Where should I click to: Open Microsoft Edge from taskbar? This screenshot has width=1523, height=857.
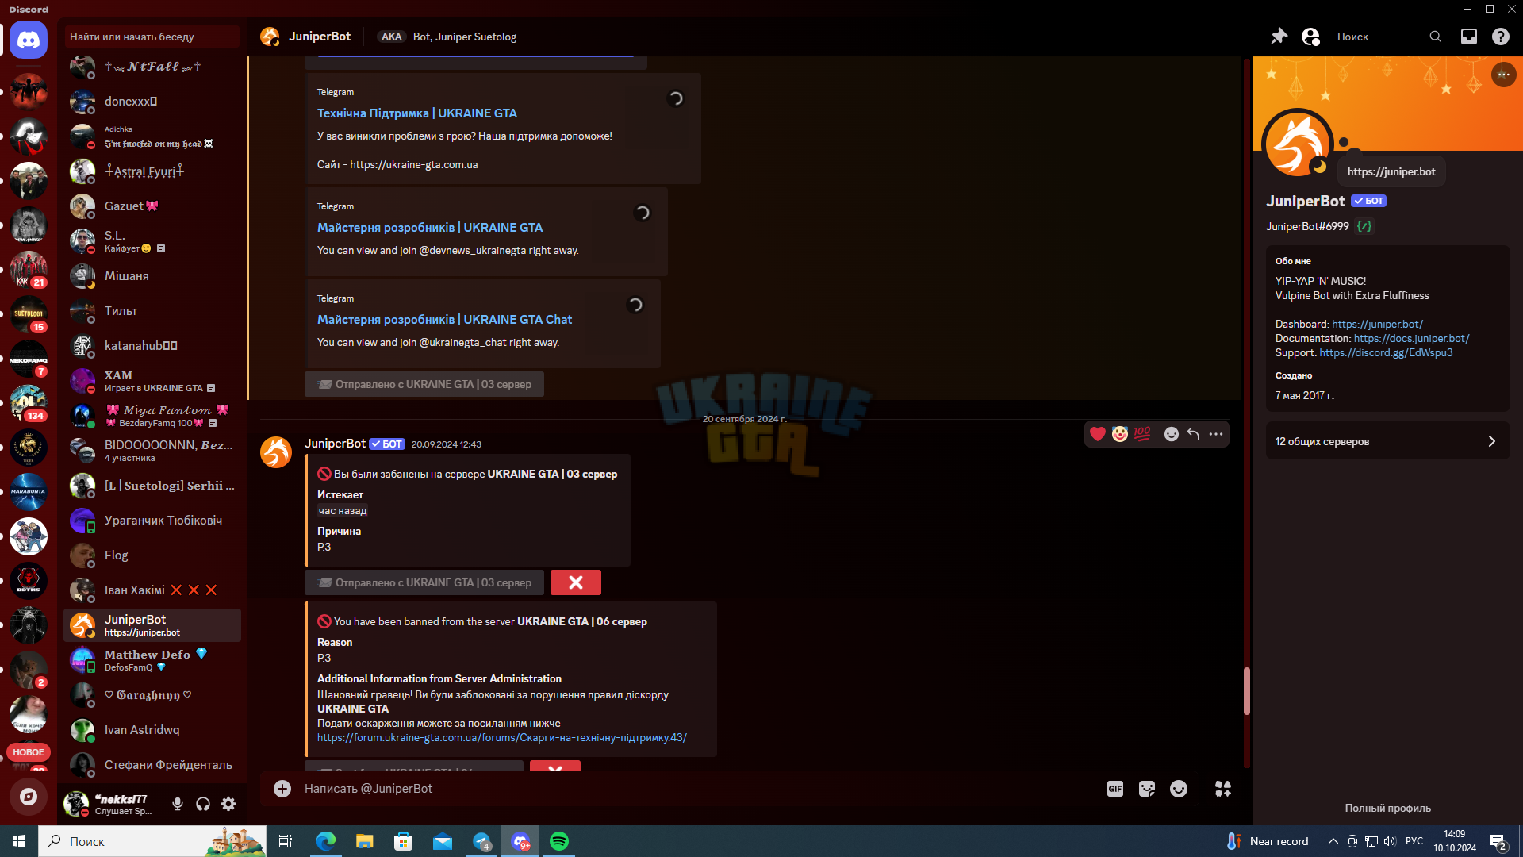(325, 841)
